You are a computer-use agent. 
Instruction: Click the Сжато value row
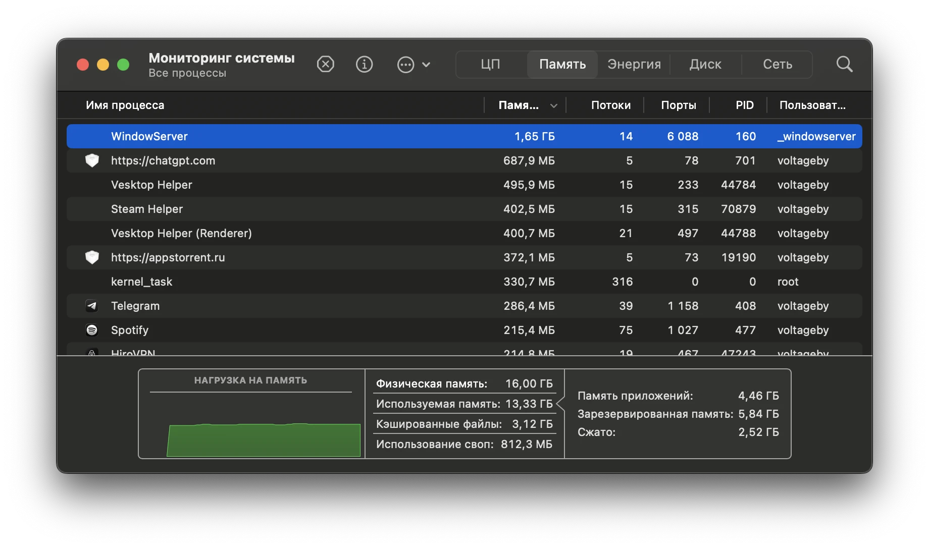pos(678,432)
